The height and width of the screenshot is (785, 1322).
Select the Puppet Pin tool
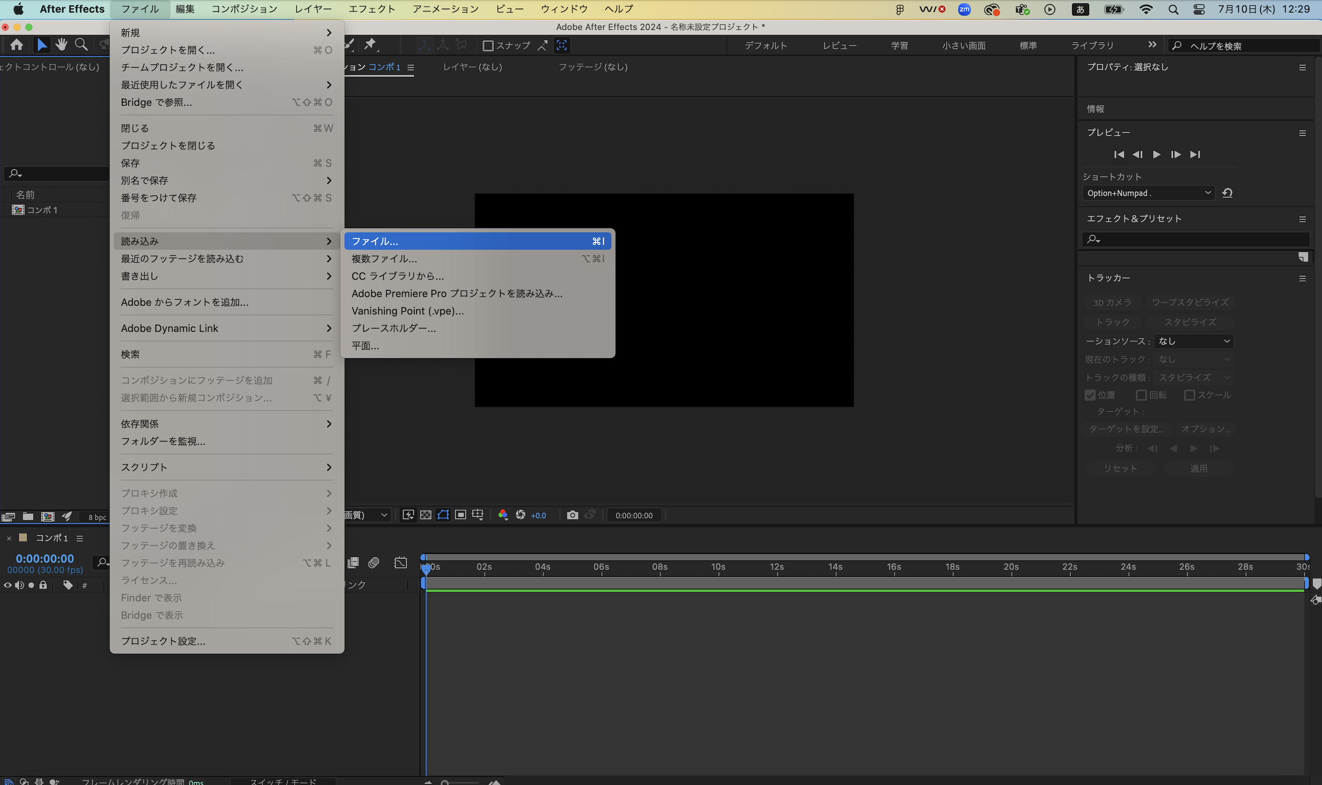(370, 45)
